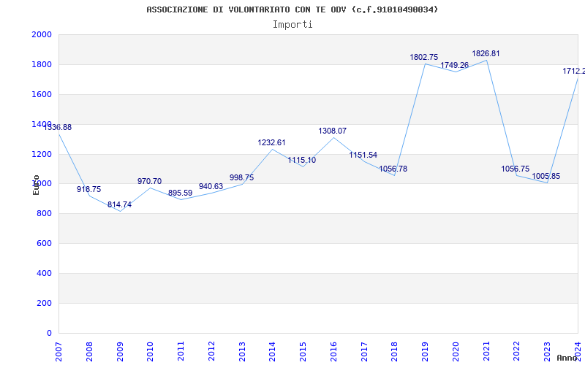Click the y-axis value 1600
The image size is (585, 365).
click(x=42, y=94)
